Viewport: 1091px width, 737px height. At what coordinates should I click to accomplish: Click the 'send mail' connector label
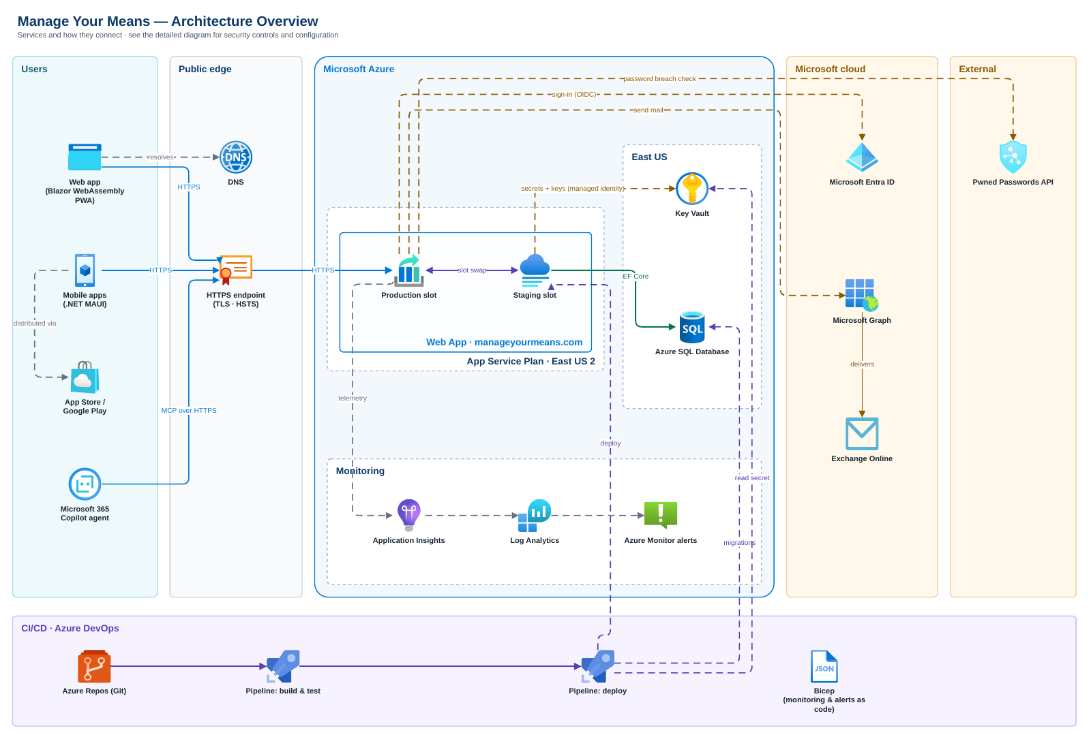pyautogui.click(x=648, y=110)
